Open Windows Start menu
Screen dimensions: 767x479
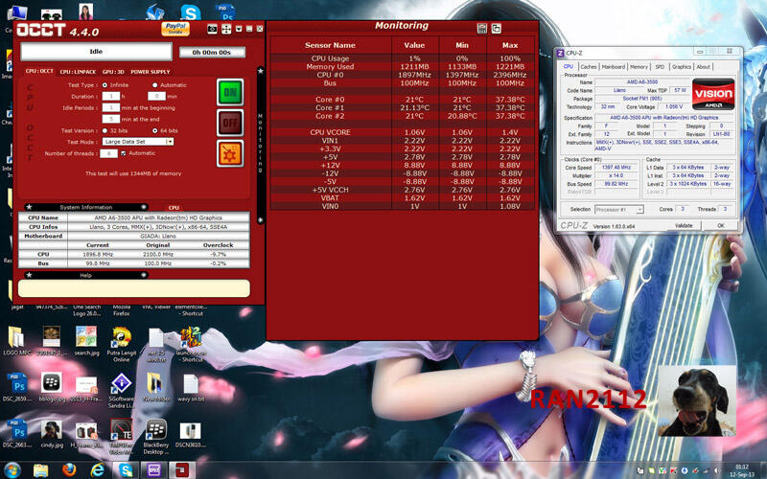point(12,470)
